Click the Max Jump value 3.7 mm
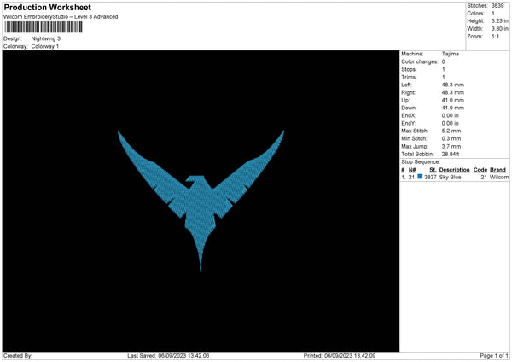The image size is (512, 362). 451,146
